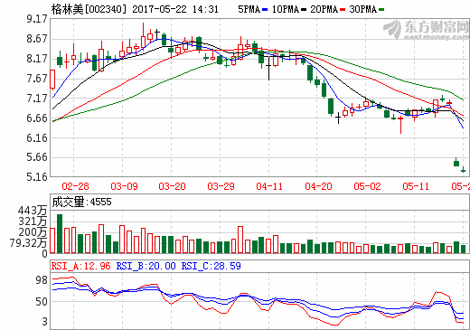Click the 02-28 date label
Viewport: 470px width, 330px height.
pos(75,186)
